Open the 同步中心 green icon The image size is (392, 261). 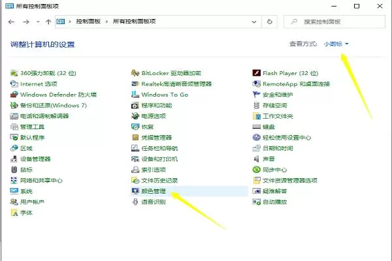click(257, 170)
